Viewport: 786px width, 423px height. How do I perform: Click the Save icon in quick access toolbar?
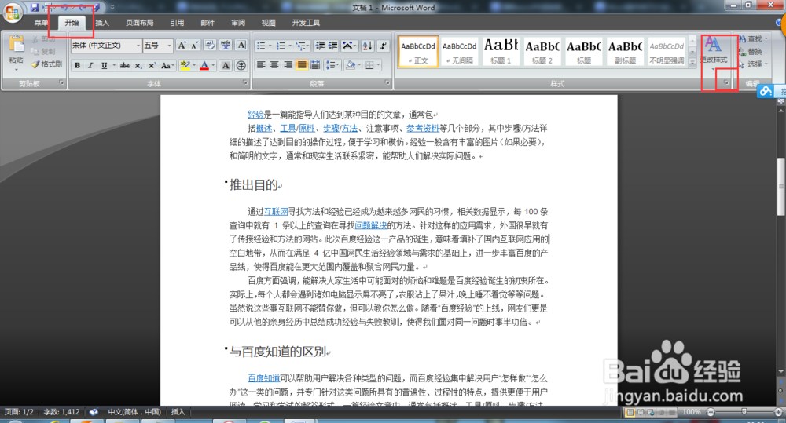click(x=35, y=7)
